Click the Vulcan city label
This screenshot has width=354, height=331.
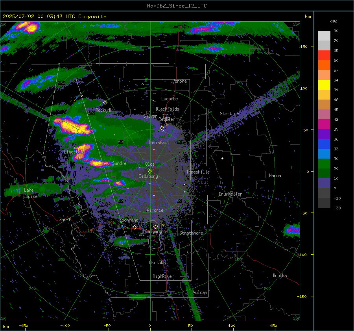[200, 292]
